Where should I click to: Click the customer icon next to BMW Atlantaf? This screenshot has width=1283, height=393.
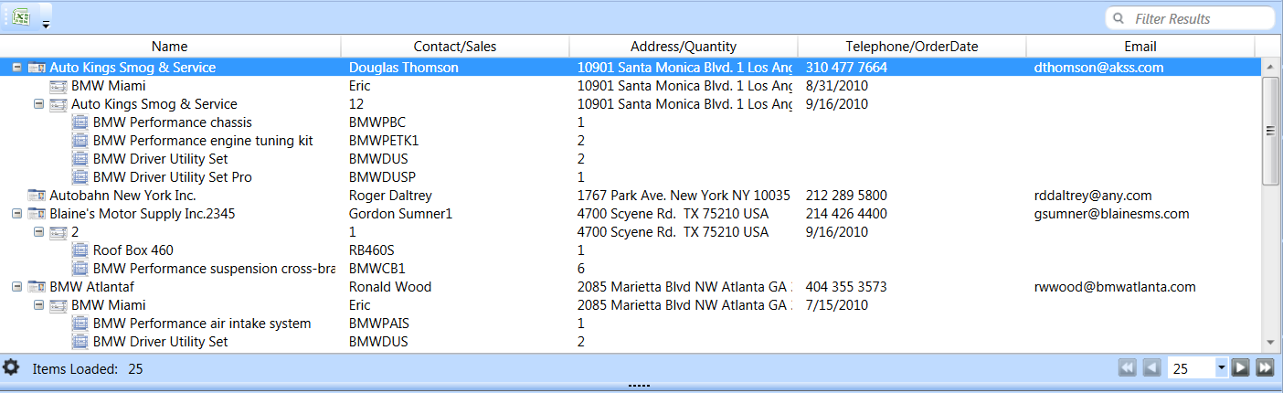(x=37, y=287)
